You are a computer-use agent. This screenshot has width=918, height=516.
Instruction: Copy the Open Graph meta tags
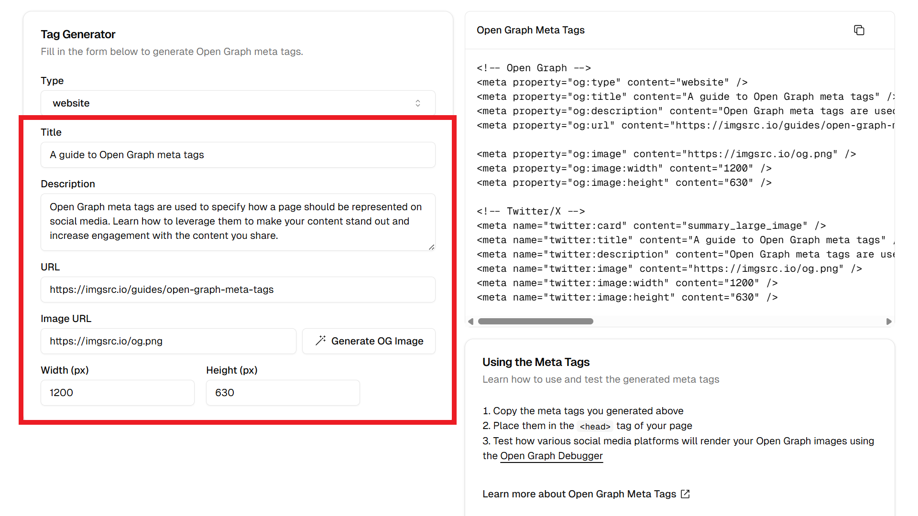tap(859, 31)
